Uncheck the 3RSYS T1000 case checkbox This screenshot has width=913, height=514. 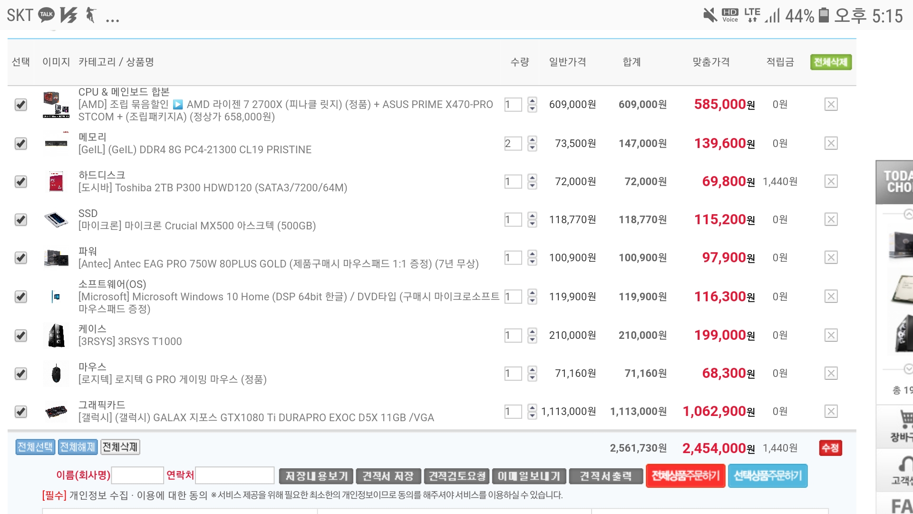click(20, 336)
